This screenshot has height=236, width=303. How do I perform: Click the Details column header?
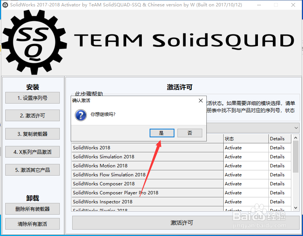click(x=280, y=138)
